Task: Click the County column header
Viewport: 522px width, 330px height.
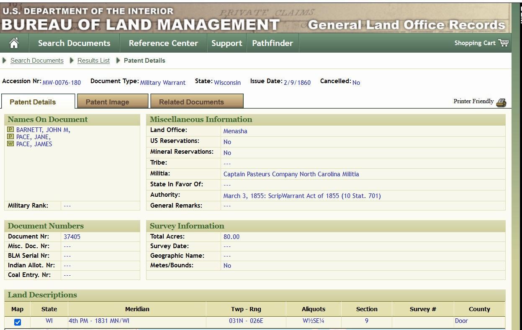Action: coord(479,309)
